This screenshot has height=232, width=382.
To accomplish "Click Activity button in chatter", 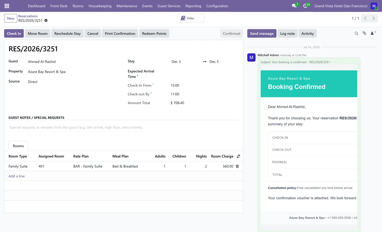I will 308,34.
